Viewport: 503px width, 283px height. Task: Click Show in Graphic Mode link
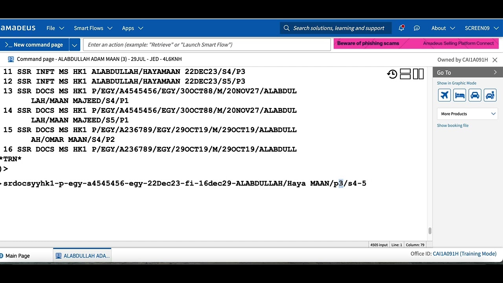click(x=457, y=83)
